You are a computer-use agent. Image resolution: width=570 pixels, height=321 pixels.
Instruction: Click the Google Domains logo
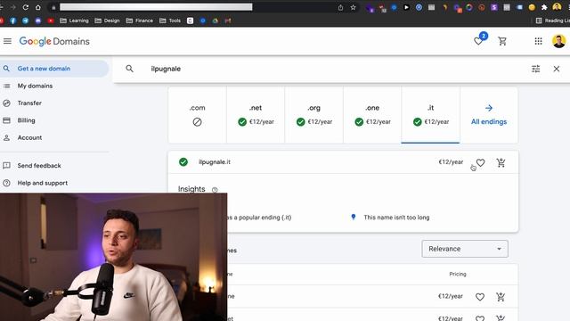tap(54, 41)
